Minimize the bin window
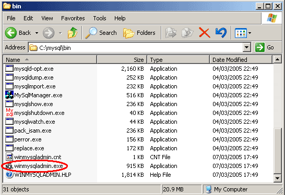 pyautogui.click(x=259, y=6)
